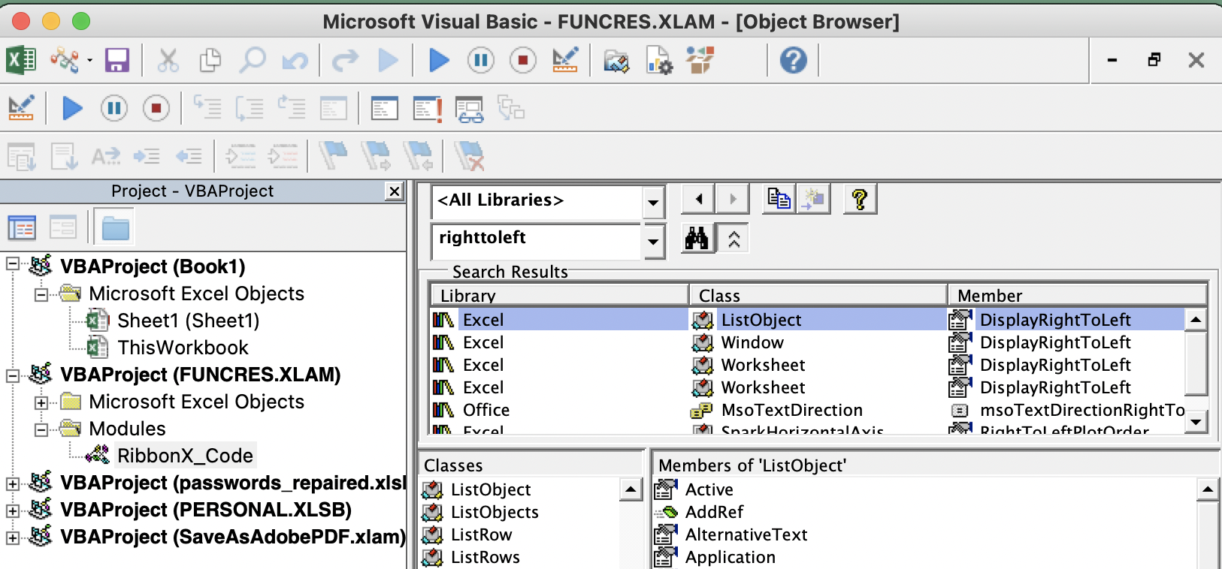Expand VBAProject (SaveAsAdobePDF.xlam)

(12, 538)
